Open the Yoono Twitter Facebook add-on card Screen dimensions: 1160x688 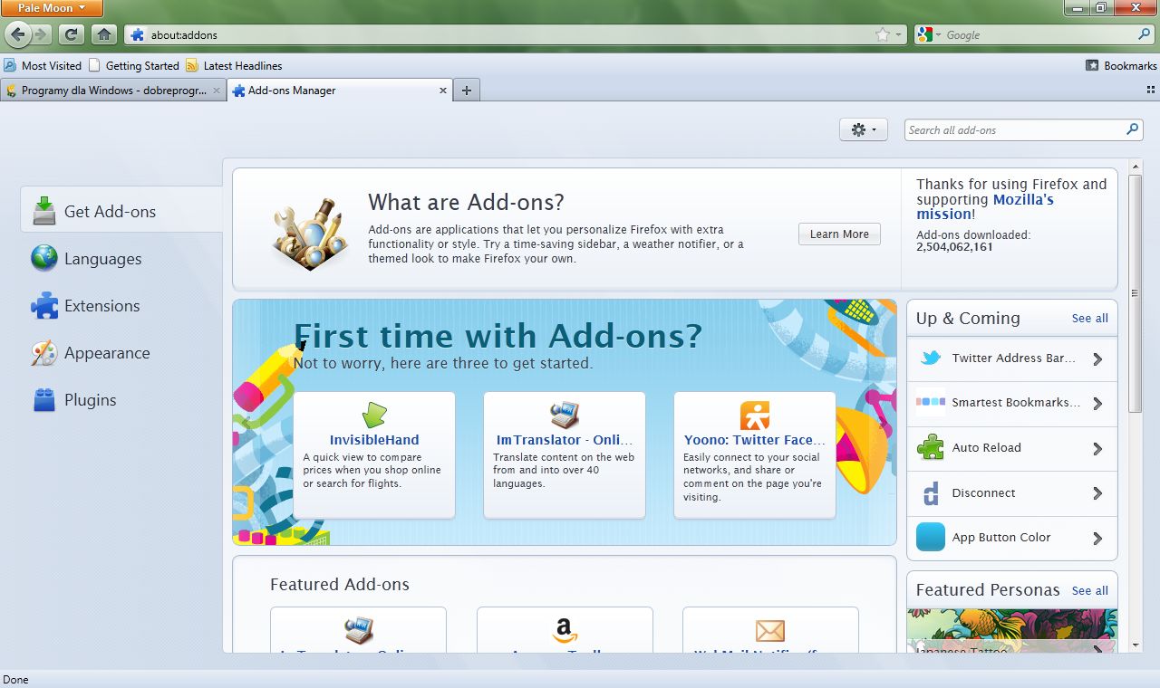[x=755, y=454]
